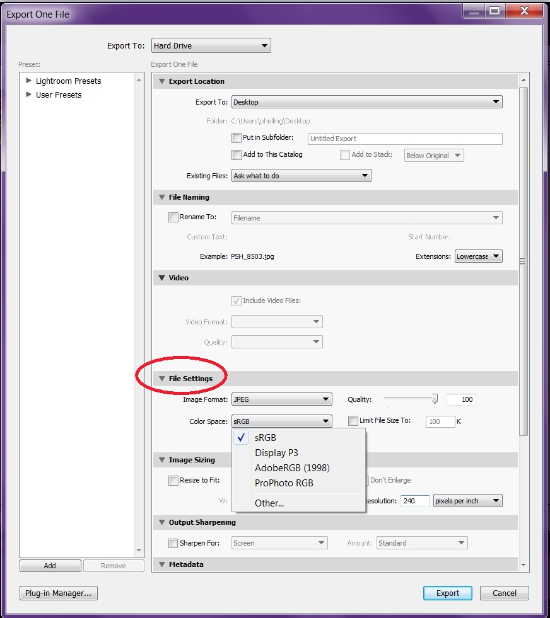This screenshot has width=550, height=618.
Task: Collapse the Output Sharpening section triangle
Action: point(161,522)
